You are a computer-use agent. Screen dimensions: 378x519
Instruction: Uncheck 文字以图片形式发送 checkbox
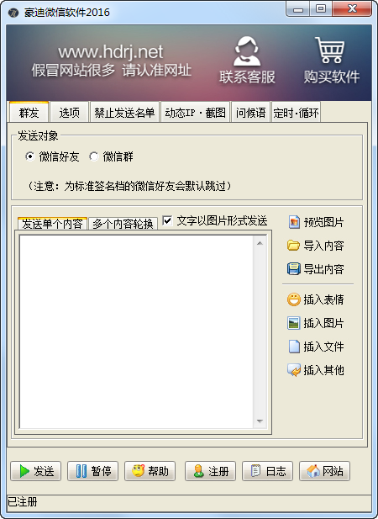(x=167, y=220)
